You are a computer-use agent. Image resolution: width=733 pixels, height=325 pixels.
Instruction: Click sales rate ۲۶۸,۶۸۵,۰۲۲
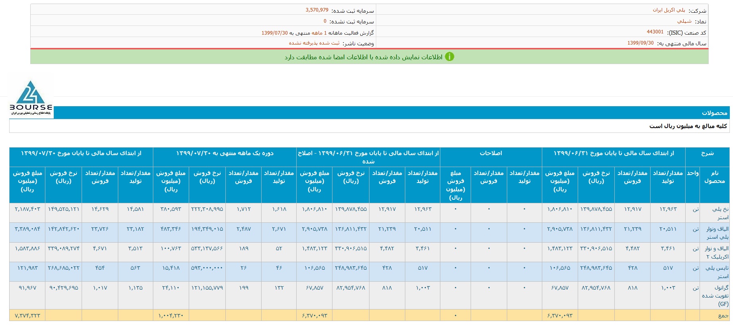click(x=64, y=268)
